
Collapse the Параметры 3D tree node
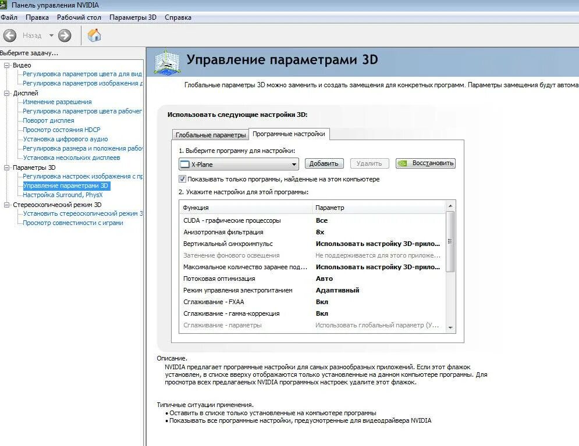[x=6, y=168]
